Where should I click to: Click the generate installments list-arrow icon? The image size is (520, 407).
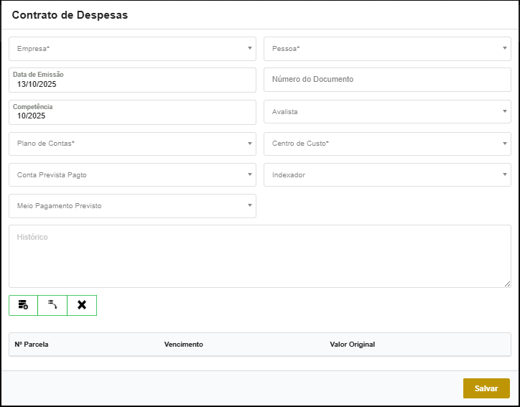coord(52,305)
